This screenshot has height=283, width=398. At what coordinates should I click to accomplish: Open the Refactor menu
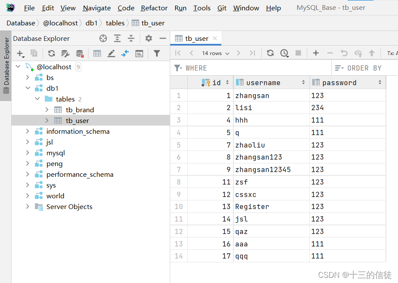pos(154,8)
